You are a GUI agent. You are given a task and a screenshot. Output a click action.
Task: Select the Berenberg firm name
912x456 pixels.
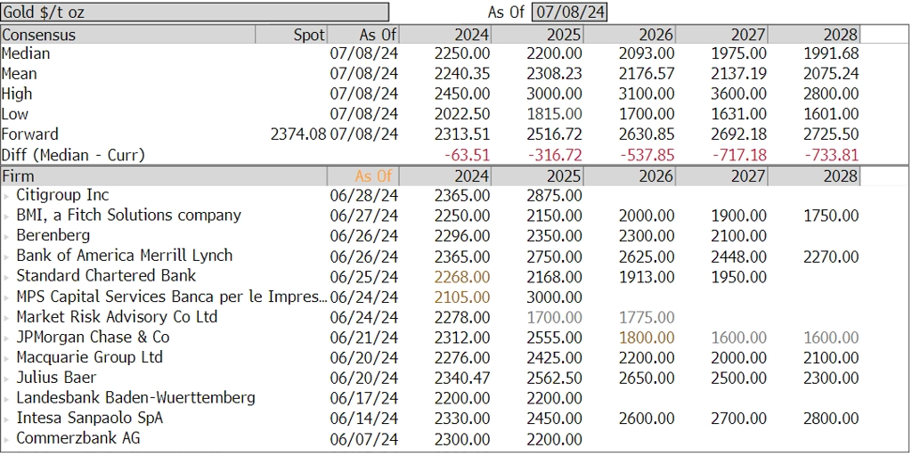(x=53, y=236)
